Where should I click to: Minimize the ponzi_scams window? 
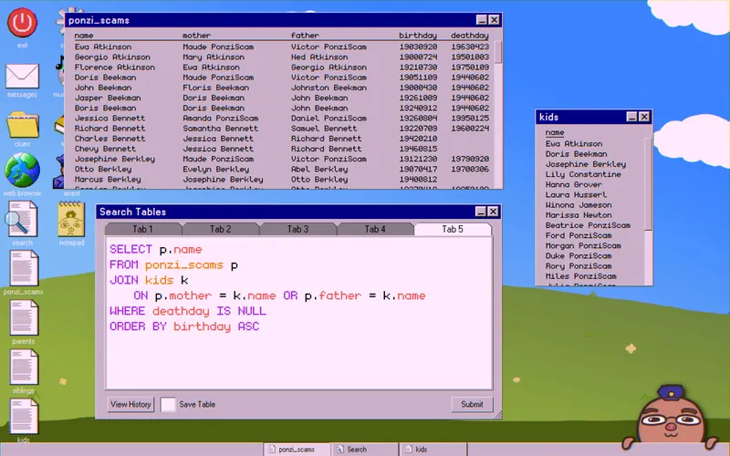click(482, 19)
